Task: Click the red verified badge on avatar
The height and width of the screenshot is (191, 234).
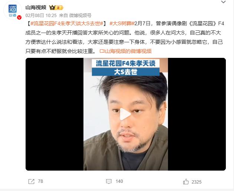Action: click(x=19, y=17)
